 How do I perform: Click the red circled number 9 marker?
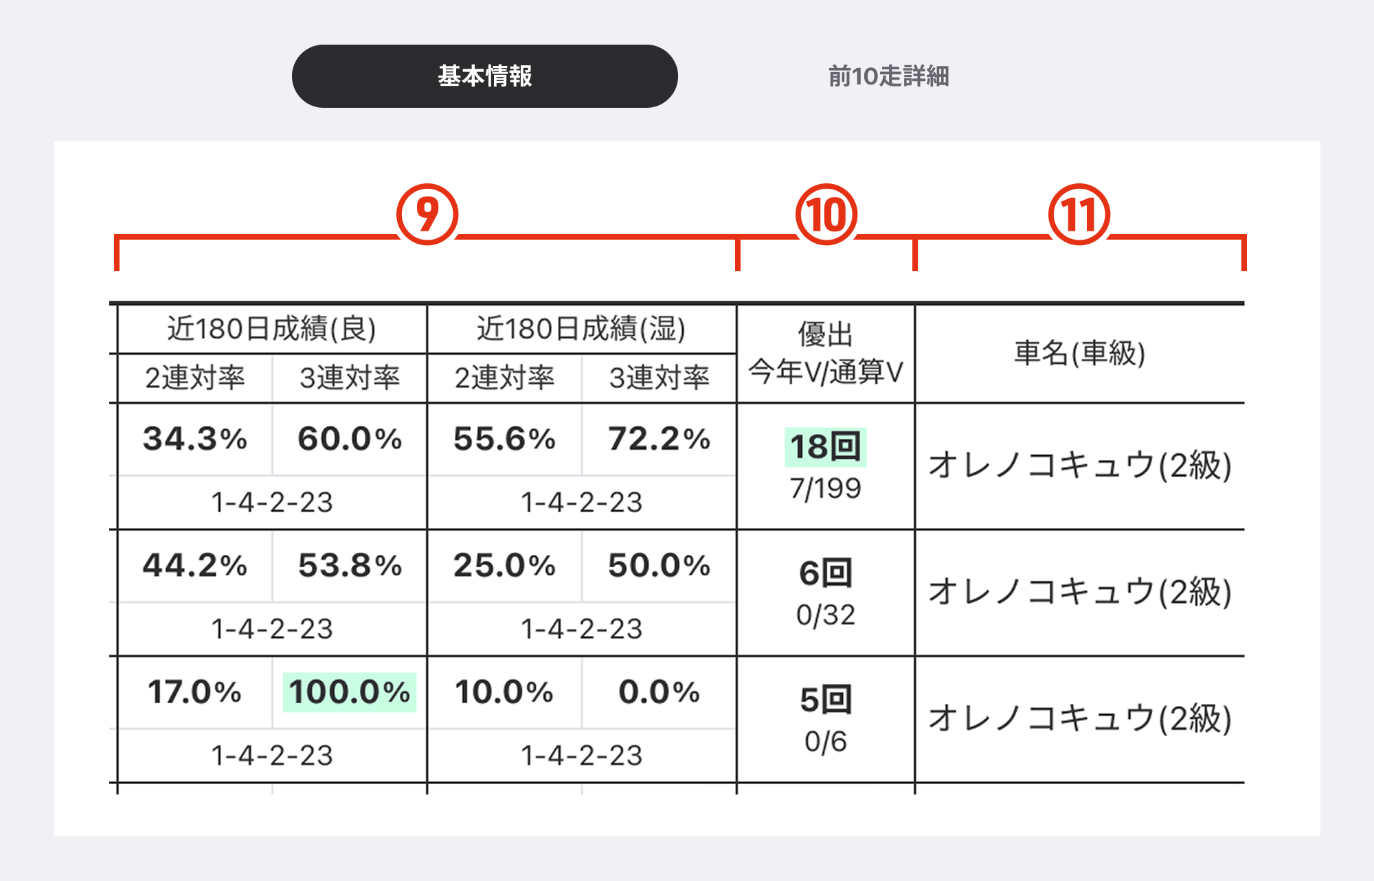[x=427, y=215]
